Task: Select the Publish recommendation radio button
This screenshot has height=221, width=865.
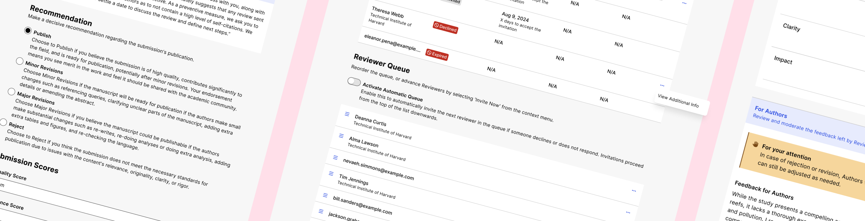Action: [28, 30]
